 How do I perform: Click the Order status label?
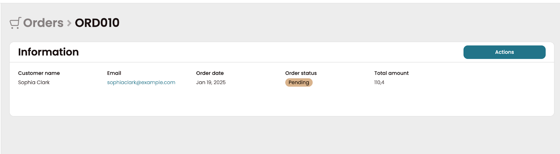tap(301, 73)
